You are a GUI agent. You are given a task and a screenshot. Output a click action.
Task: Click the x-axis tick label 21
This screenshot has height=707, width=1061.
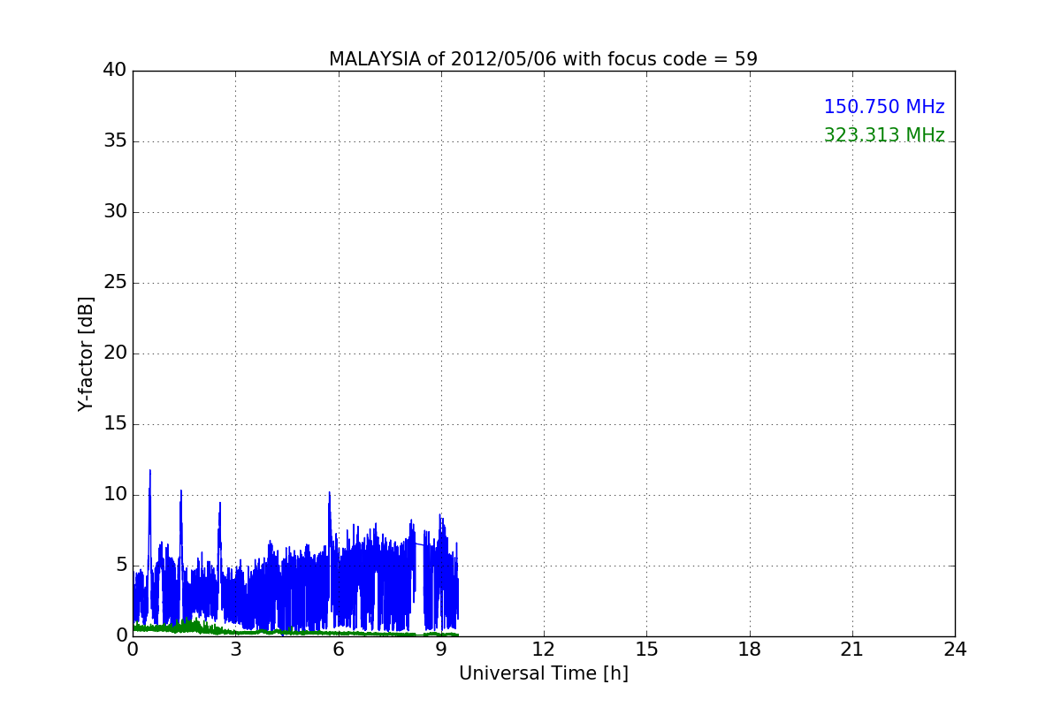coord(852,650)
